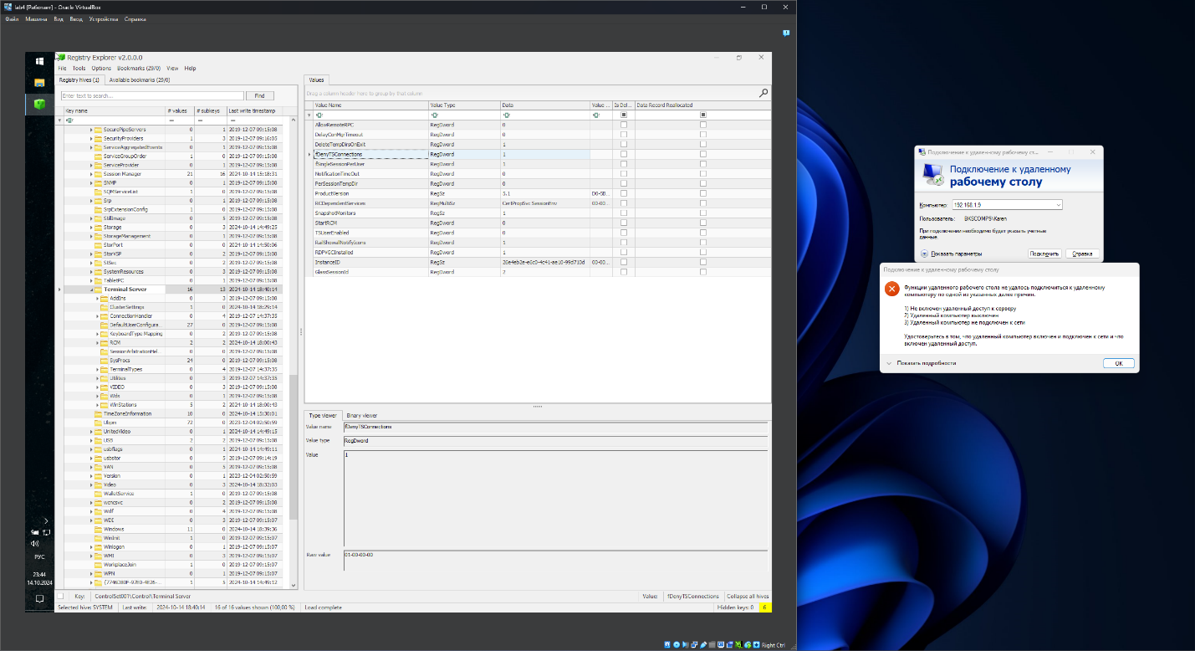Open the guest notification center icon
This screenshot has height=651, width=1195.
[x=39, y=599]
